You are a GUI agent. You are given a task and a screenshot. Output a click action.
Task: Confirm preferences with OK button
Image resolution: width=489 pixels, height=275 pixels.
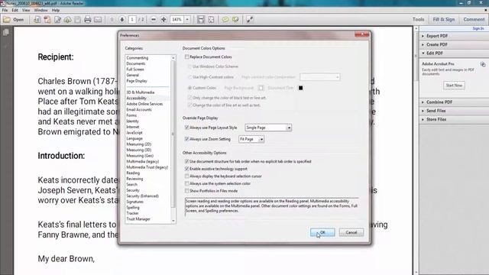[x=322, y=232]
